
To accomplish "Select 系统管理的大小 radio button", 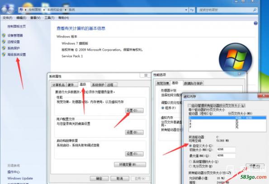I will pyautogui.click(x=190, y=162).
